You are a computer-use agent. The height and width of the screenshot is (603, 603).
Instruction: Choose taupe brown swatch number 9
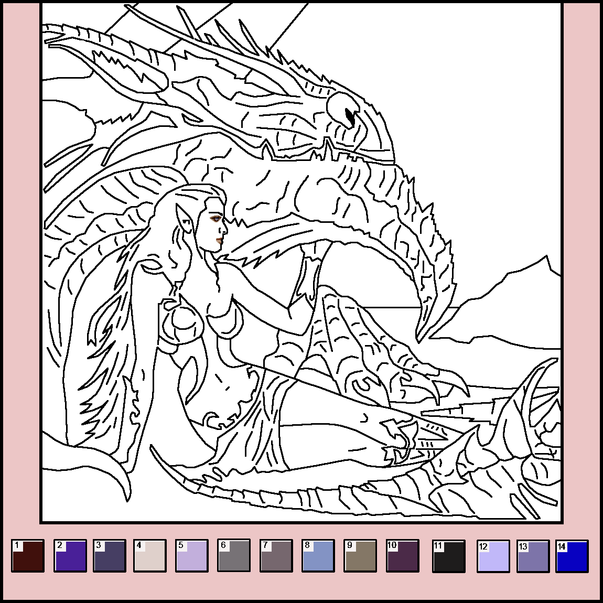[x=360, y=556]
